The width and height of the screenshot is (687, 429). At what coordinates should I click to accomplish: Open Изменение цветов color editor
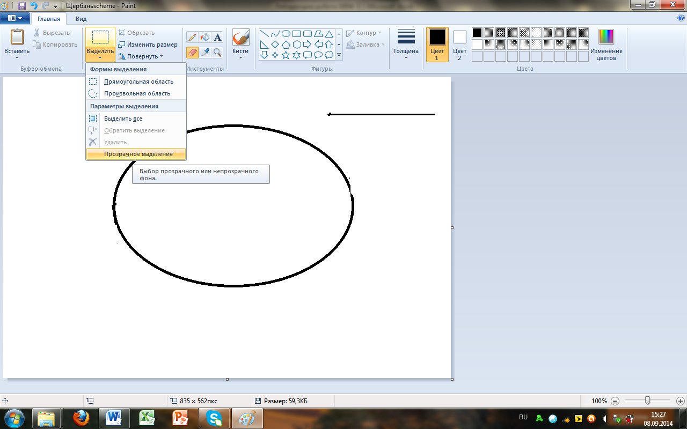[606, 45]
